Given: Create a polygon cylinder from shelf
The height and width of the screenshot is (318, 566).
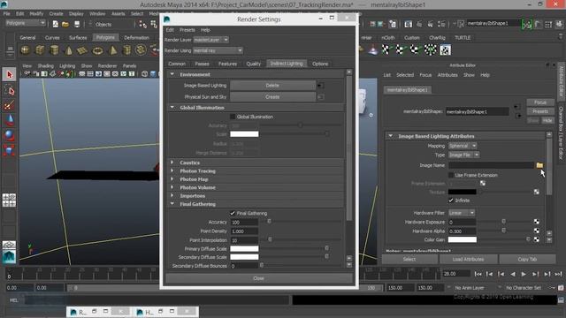Looking at the screenshot, I should (54, 49).
